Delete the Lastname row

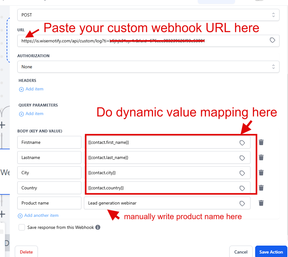(261, 157)
